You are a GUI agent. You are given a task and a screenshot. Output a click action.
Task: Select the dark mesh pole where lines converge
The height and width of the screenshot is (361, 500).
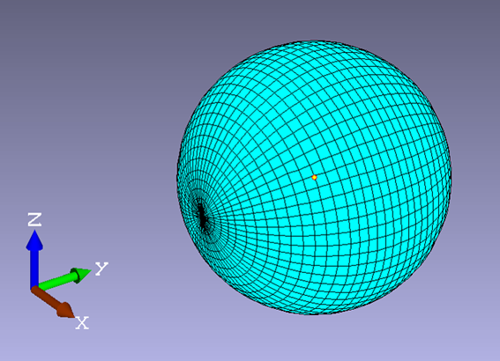tap(202, 219)
